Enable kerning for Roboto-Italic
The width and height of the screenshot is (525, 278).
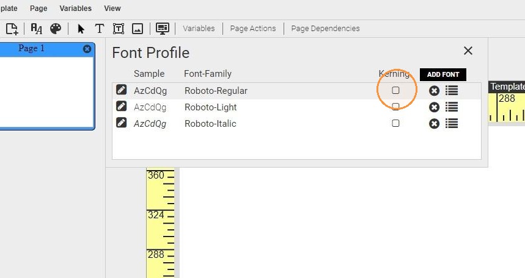point(396,123)
